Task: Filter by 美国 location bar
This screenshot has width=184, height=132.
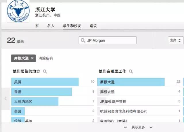Action: point(45,82)
